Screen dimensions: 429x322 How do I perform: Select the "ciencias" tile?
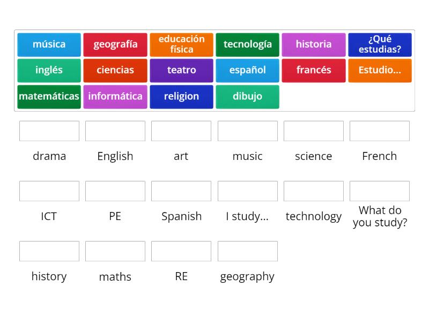click(115, 70)
